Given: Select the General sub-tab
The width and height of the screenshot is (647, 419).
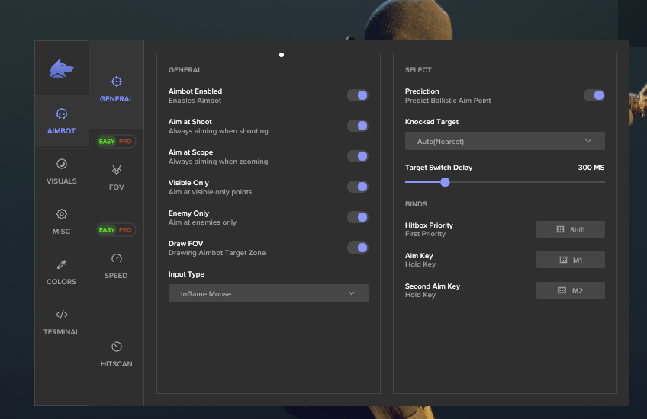Looking at the screenshot, I should [116, 89].
